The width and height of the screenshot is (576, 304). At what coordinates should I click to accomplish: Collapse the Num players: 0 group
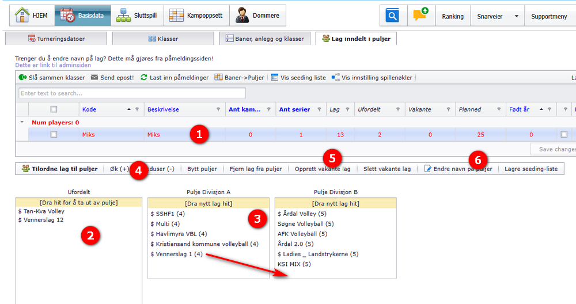22,122
